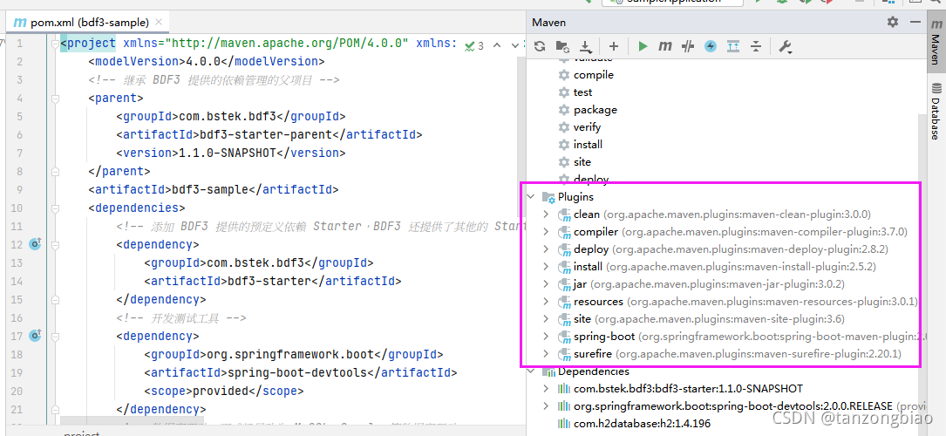Expand the compiler plugin node
Image resolution: width=946 pixels, height=436 pixels.
point(546,232)
